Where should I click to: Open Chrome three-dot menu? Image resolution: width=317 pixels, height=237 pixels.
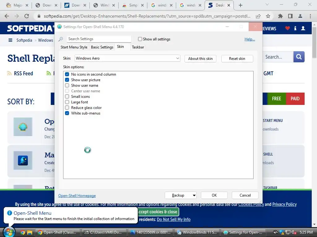point(310,16)
